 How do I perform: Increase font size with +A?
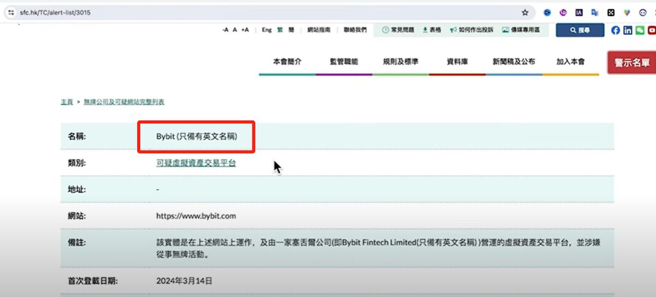tap(245, 30)
